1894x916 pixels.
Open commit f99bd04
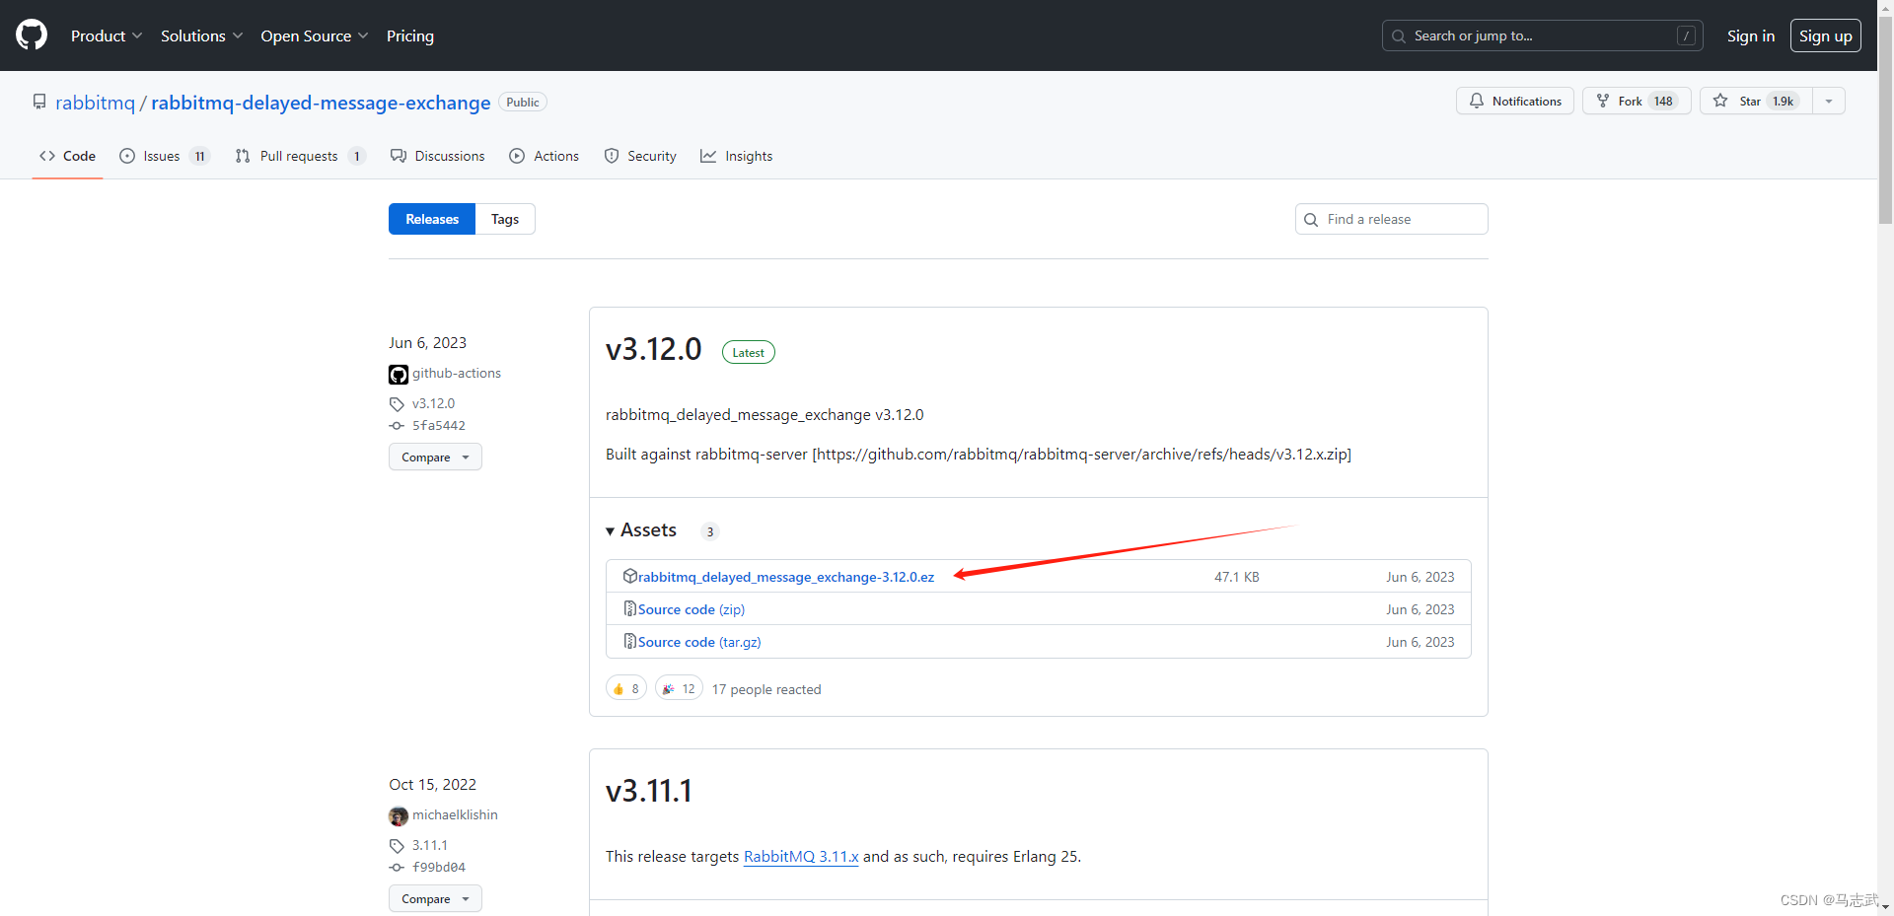pyautogui.click(x=439, y=868)
